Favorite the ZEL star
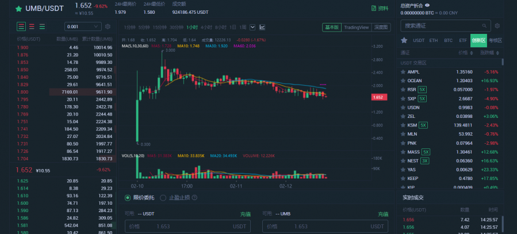 click(x=403, y=116)
